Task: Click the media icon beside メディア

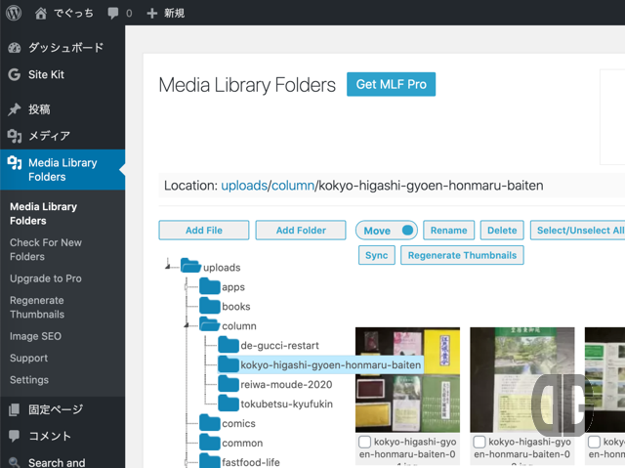Action: pyautogui.click(x=15, y=136)
